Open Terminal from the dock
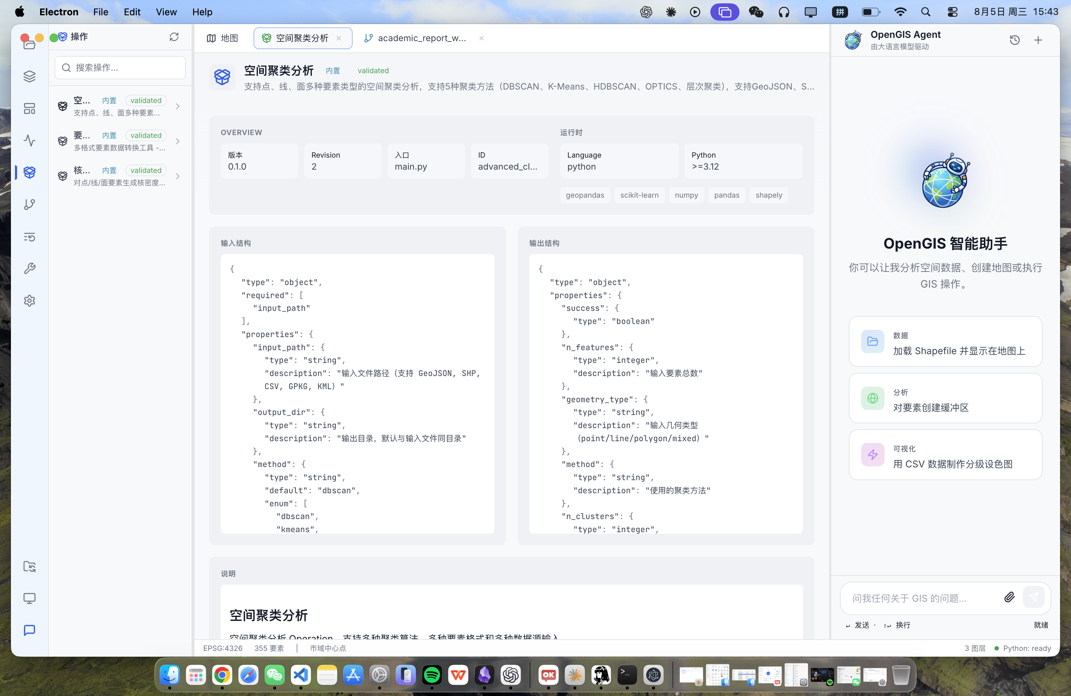Screen dimensions: 1071x696 [x=627, y=675]
